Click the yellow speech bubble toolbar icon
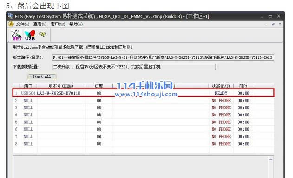Screen dimensions: 293x178 pos(43,34)
